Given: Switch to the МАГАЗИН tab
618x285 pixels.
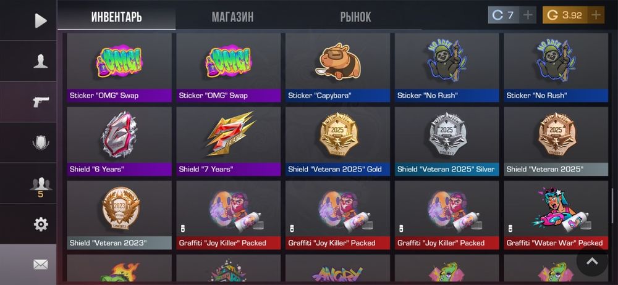Looking at the screenshot, I should click(x=232, y=17).
